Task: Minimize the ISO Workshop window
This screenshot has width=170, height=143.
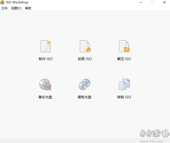Action: [x=141, y=2]
